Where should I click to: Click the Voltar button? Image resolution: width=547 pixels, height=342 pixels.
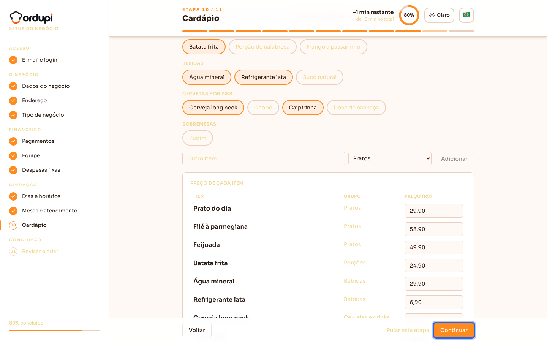[197, 330]
